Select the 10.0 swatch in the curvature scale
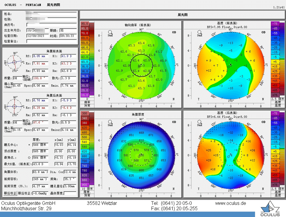This screenshot has height=217, width=286. coord(84,95)
